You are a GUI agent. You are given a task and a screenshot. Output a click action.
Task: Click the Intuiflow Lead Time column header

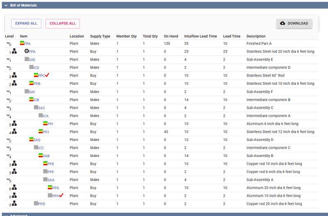[200, 36]
